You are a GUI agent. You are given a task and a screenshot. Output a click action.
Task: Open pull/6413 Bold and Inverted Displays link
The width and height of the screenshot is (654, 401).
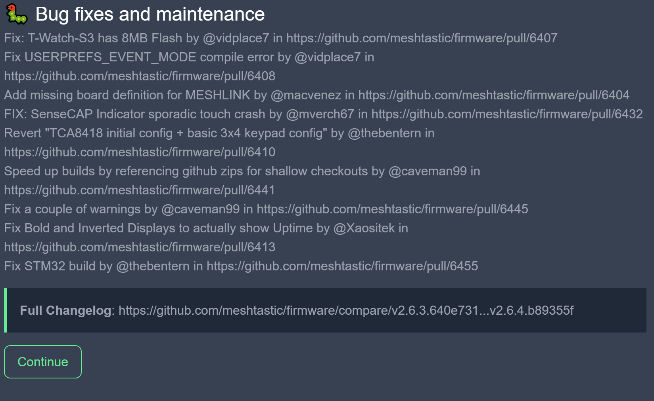140,247
